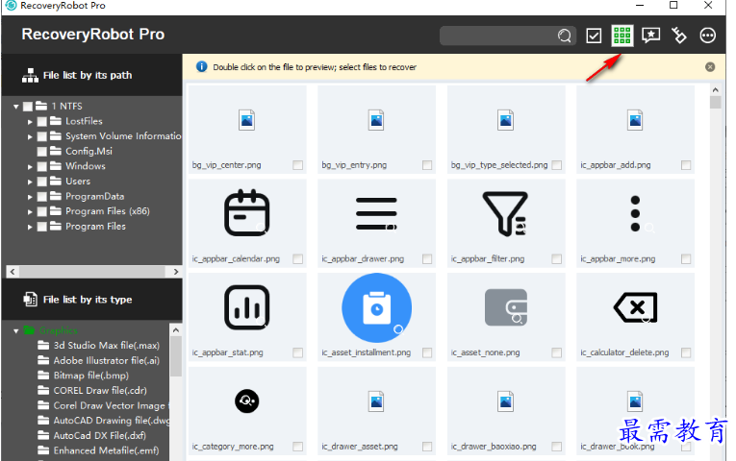Click the file type list scroll-up arrow

[176, 330]
